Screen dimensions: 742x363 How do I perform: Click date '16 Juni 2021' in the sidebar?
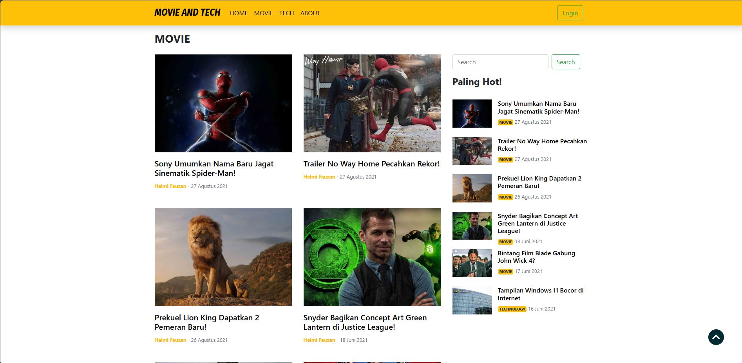(x=542, y=309)
